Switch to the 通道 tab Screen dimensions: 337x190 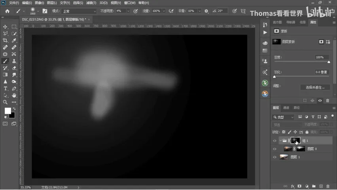tap(286, 108)
